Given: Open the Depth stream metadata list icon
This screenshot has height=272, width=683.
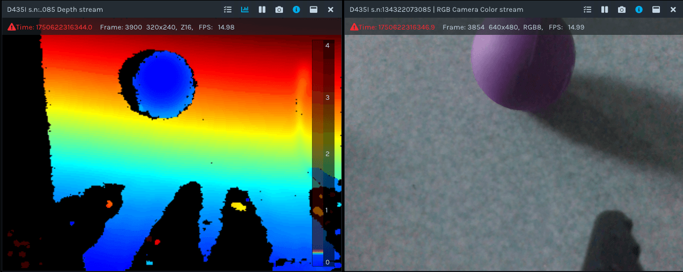Looking at the screenshot, I should pos(228,10).
